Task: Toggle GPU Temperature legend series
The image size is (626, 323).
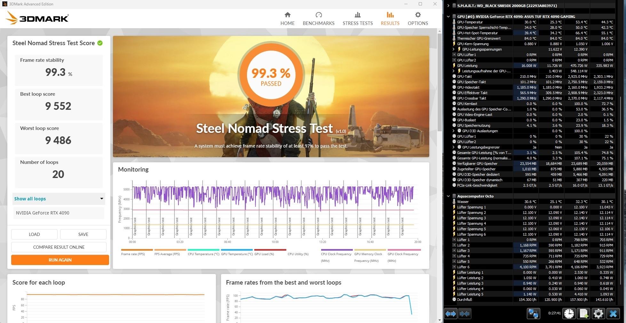Action: click(x=237, y=252)
